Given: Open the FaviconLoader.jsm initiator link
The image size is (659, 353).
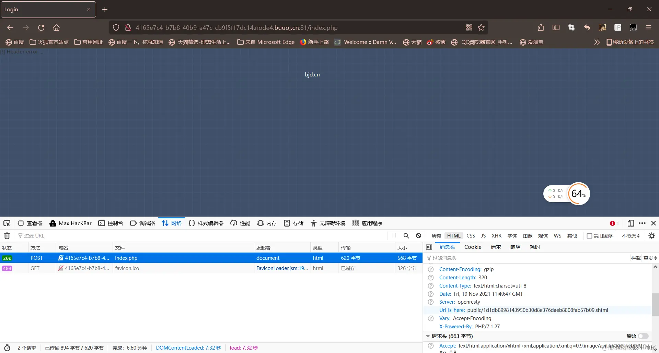Looking at the screenshot, I should pos(282,268).
